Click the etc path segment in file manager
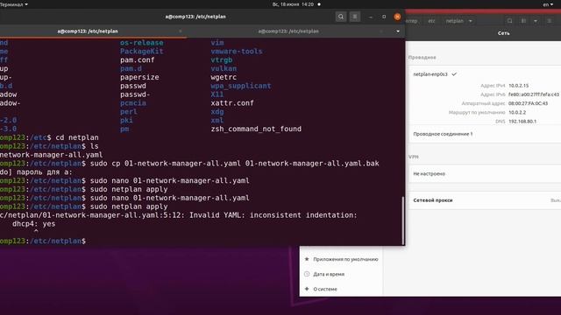This screenshot has width=561, height=315. (x=431, y=21)
